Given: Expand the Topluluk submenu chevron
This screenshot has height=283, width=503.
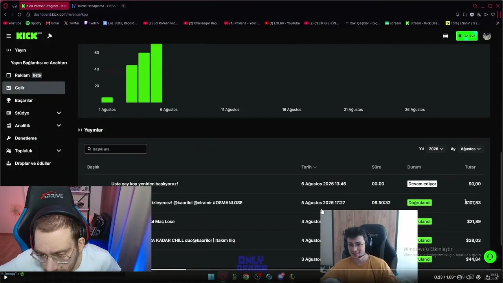Looking at the screenshot, I should (x=59, y=151).
